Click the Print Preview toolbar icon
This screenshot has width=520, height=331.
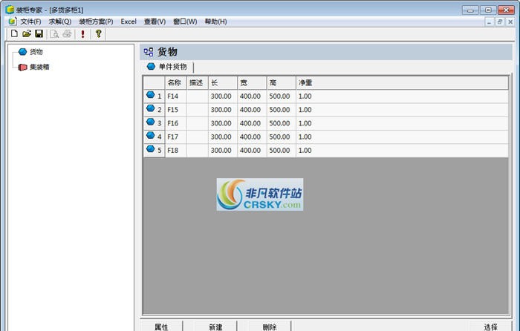pyautogui.click(x=54, y=34)
